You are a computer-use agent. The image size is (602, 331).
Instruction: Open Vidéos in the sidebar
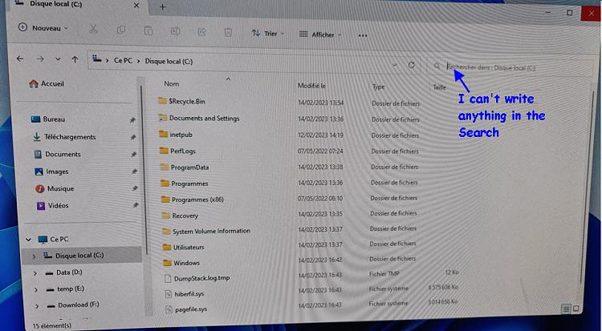(52, 206)
